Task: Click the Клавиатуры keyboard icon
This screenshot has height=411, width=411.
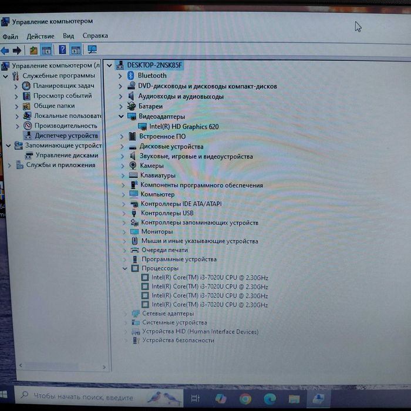Action: pos(133,175)
